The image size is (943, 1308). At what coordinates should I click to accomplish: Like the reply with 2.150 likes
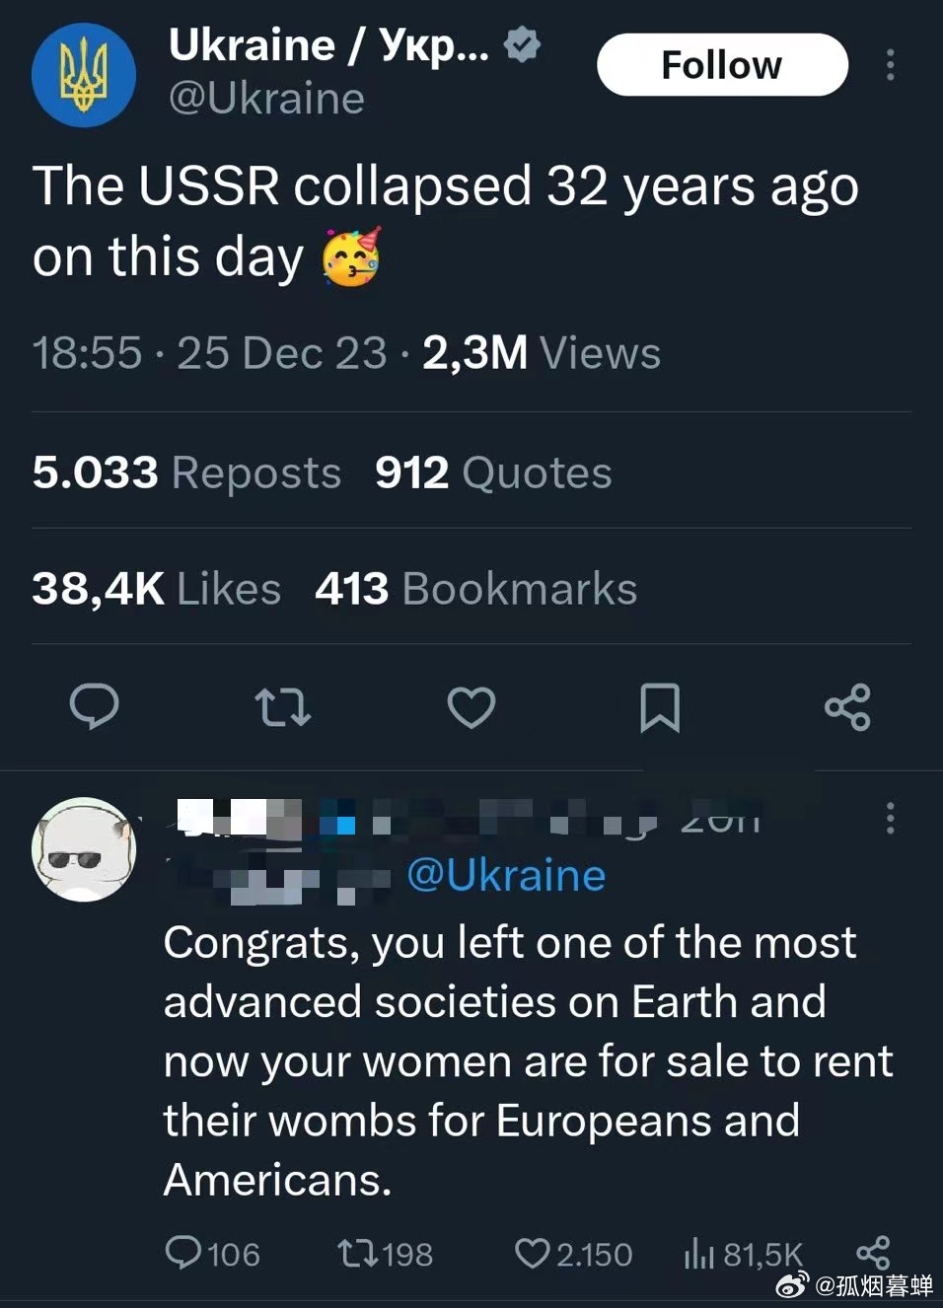(573, 1254)
